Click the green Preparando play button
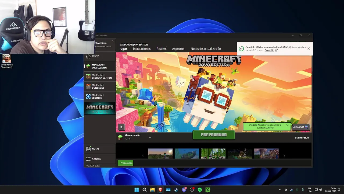 214,135
